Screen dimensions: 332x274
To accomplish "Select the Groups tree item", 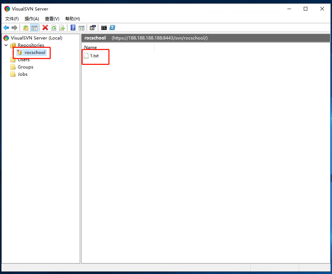I will click(25, 67).
